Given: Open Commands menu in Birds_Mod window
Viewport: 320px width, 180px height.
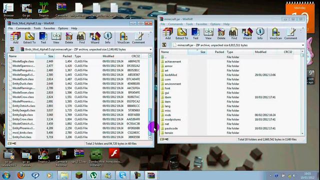Looking at the screenshot, I should point(23,28).
